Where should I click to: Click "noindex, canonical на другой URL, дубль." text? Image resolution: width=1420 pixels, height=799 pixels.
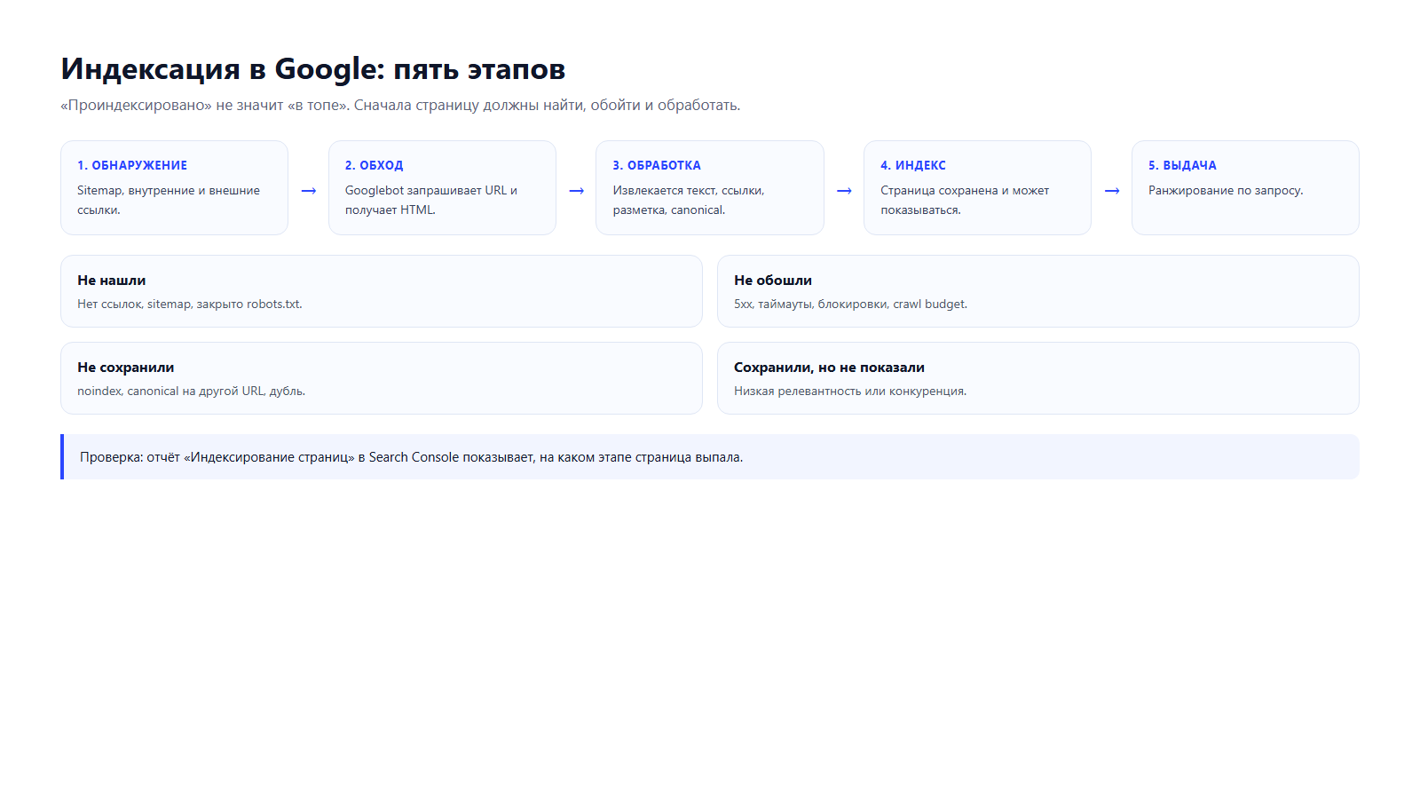point(191,391)
